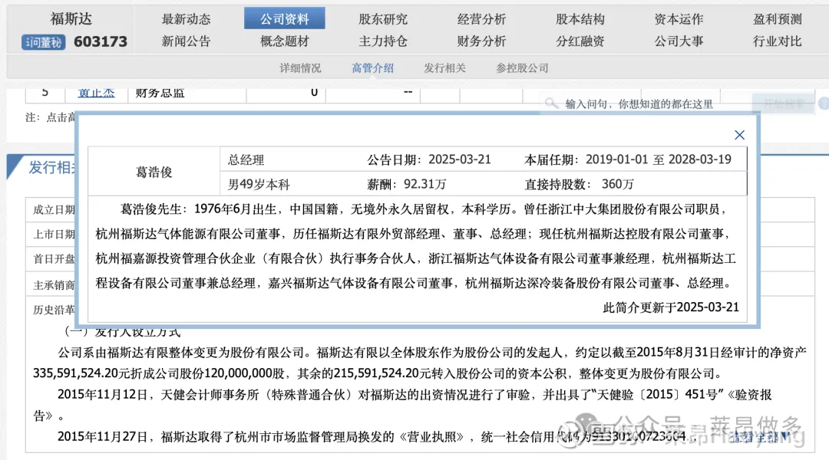829x460 pixels.
Task: Open the 概念题材 menu item
Action: 285,41
